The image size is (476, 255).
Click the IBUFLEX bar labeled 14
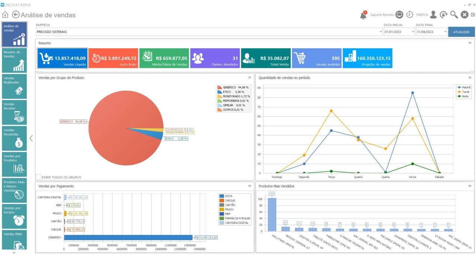coord(286,229)
